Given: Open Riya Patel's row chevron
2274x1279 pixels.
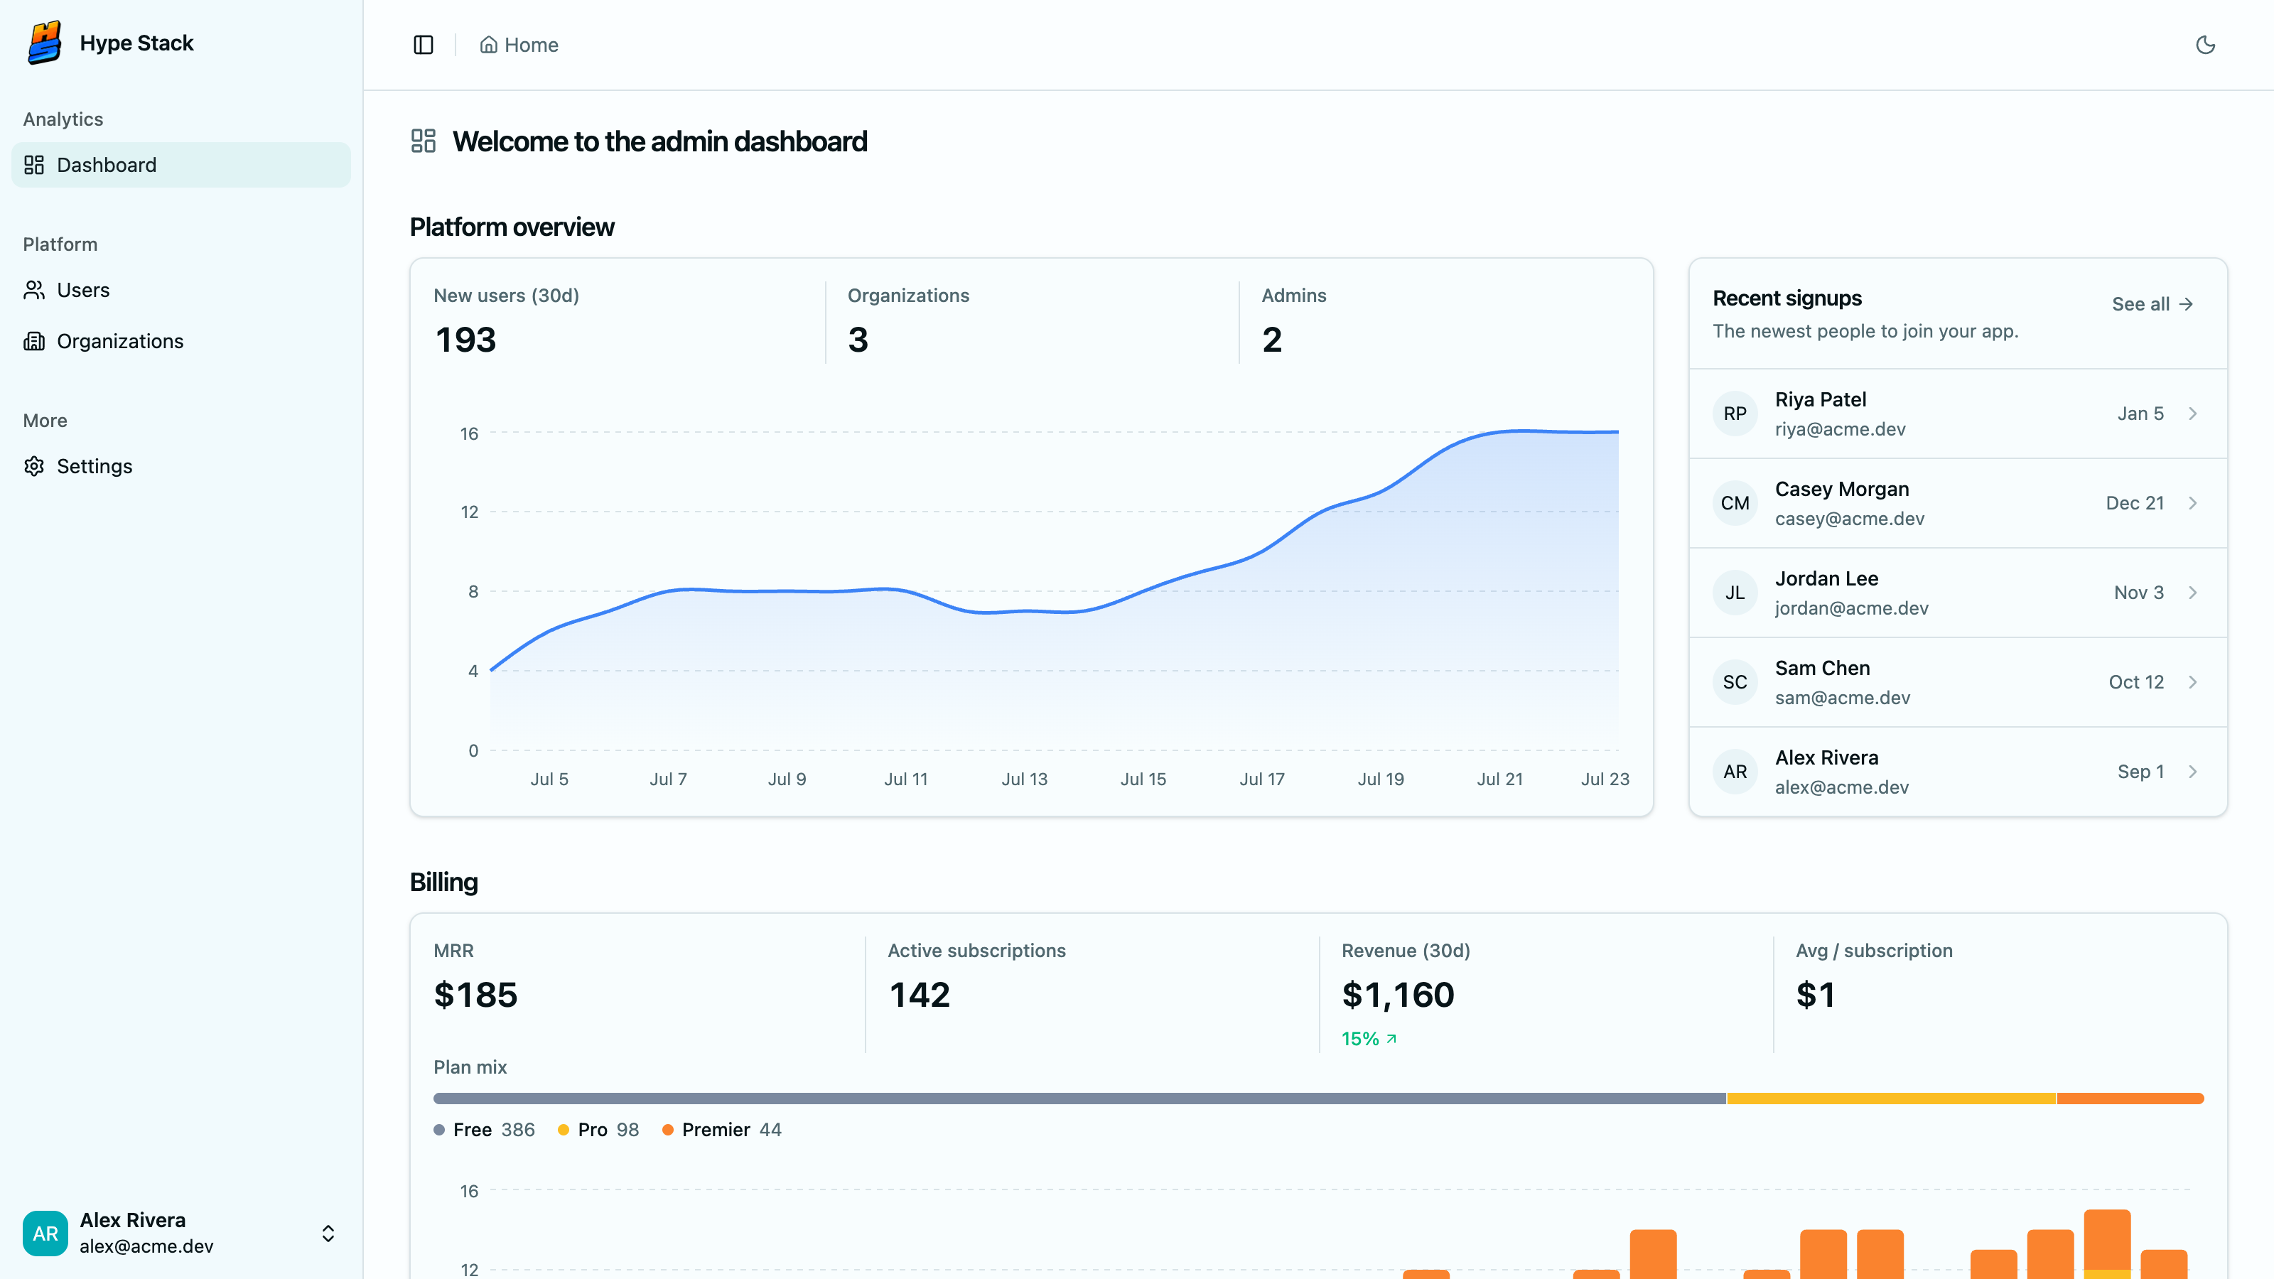Looking at the screenshot, I should [x=2193, y=414].
